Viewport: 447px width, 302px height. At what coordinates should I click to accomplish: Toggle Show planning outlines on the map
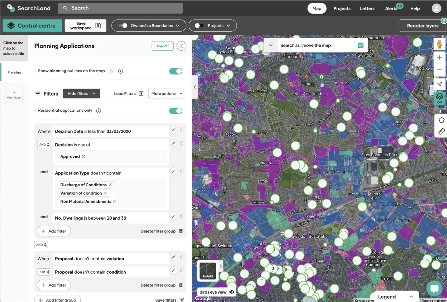click(x=175, y=71)
